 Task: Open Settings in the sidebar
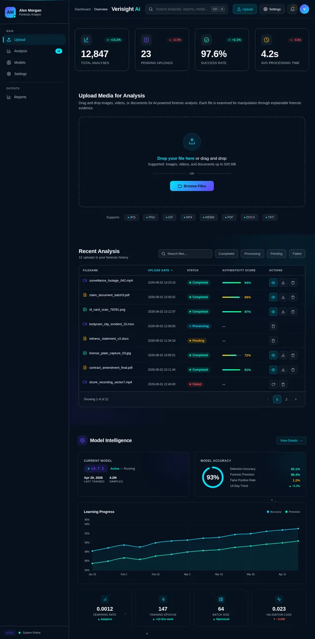34,74
